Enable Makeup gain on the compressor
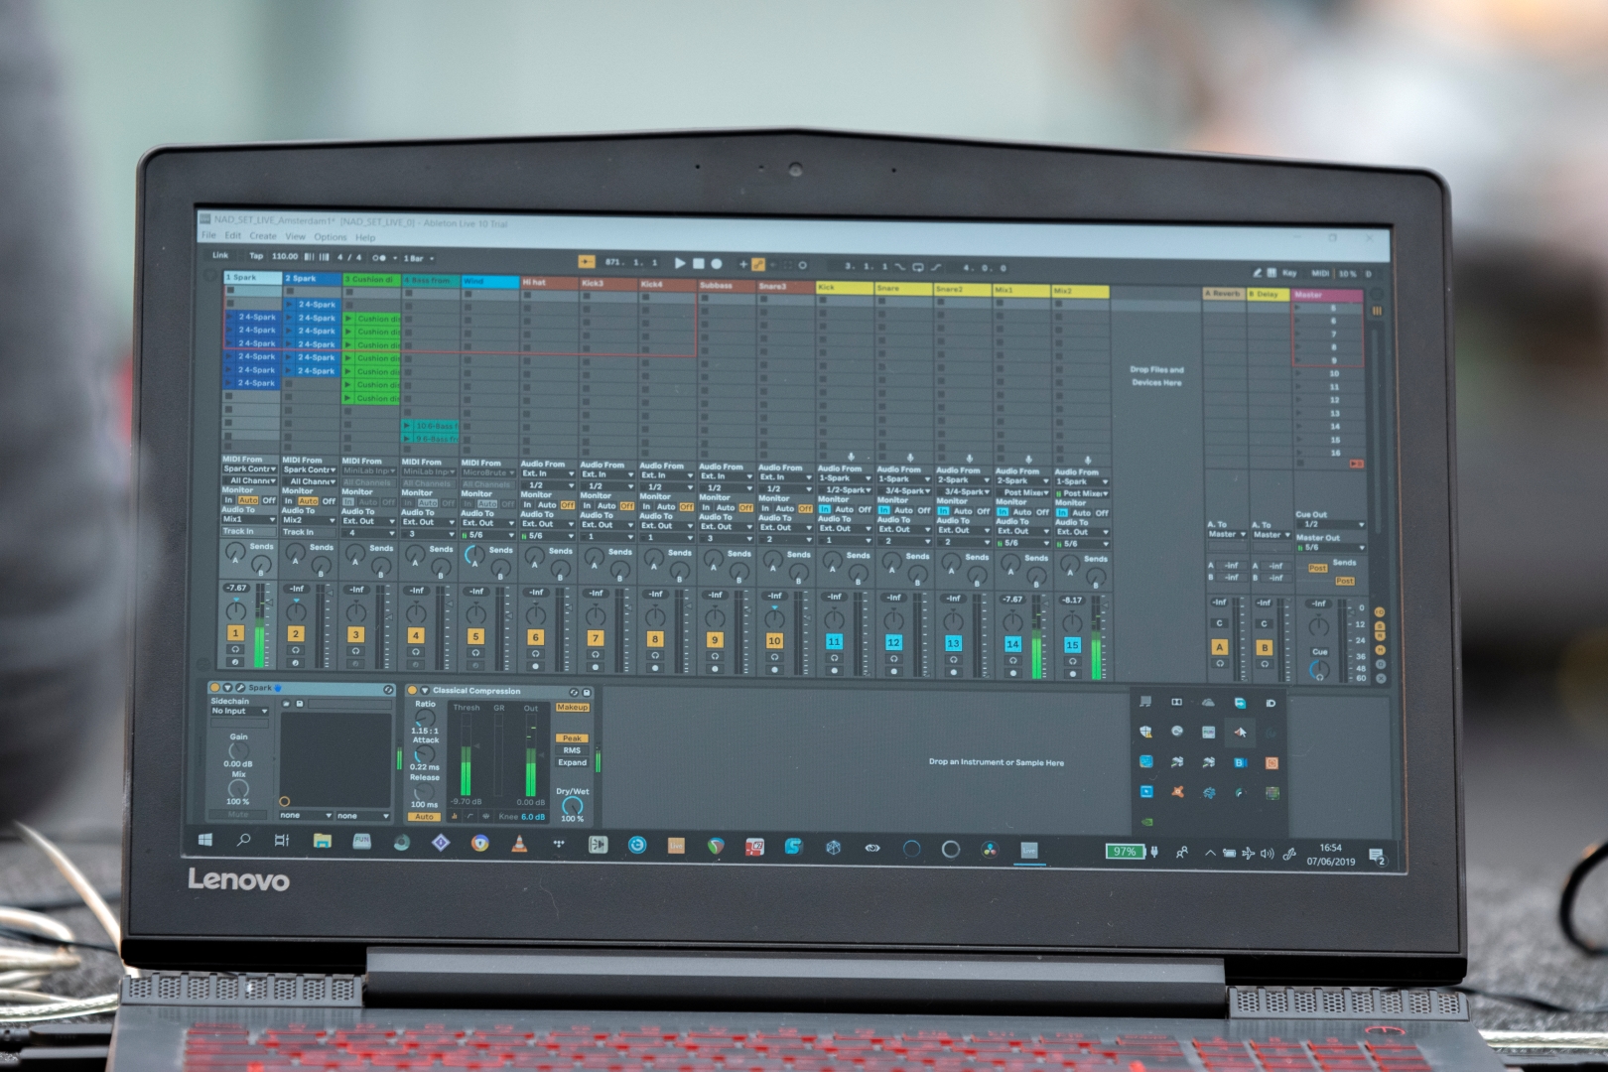Screen dimensions: 1608x1072 coord(572,708)
